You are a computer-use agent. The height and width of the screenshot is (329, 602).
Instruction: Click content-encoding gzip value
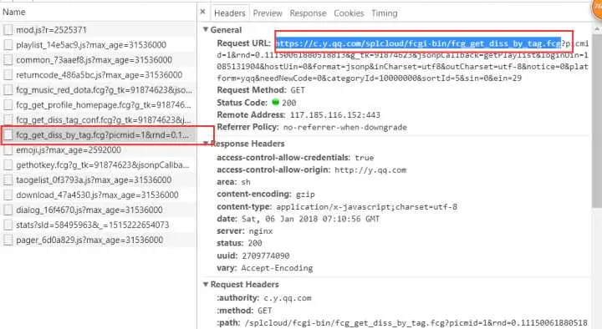tap(305, 195)
